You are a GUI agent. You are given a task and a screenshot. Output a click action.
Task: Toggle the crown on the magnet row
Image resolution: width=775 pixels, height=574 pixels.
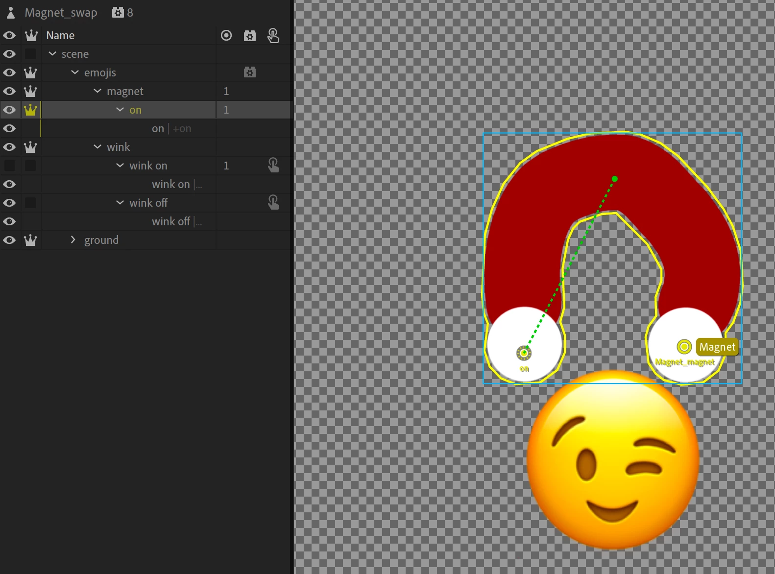point(30,91)
